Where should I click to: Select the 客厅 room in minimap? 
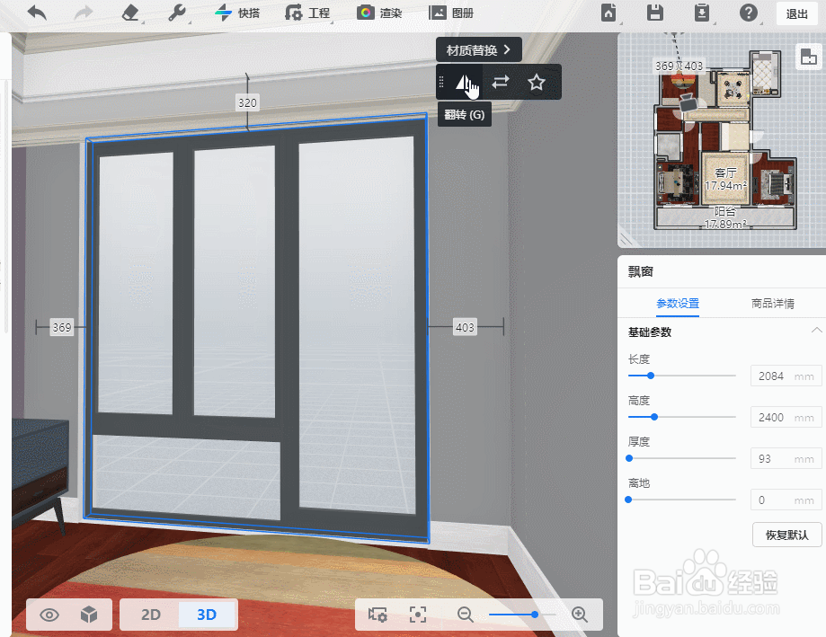(x=725, y=179)
